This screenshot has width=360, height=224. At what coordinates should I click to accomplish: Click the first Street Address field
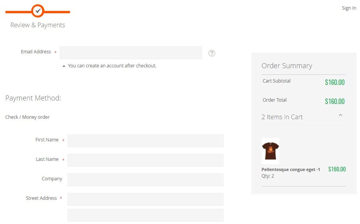[x=145, y=199]
